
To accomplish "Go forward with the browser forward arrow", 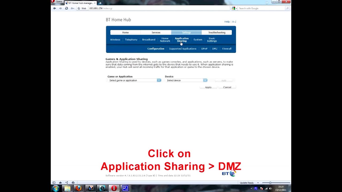I will coord(60,8).
